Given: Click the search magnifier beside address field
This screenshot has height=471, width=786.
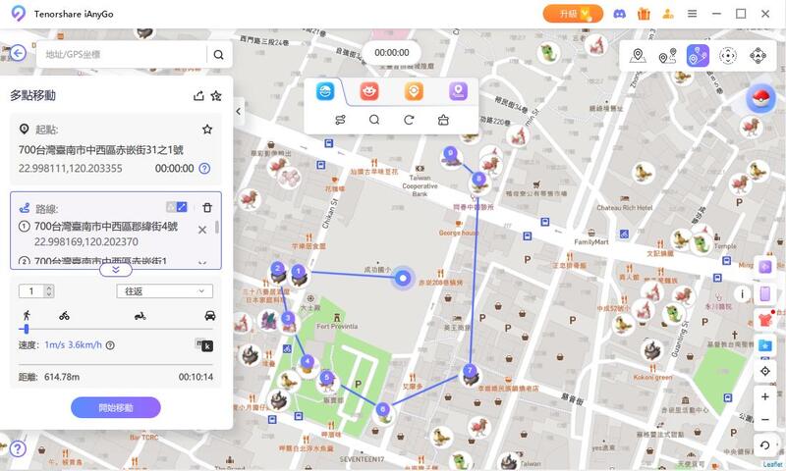Looking at the screenshot, I should click(x=218, y=55).
